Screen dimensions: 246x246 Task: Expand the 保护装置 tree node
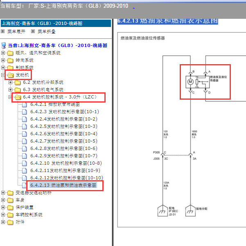(x=3, y=208)
